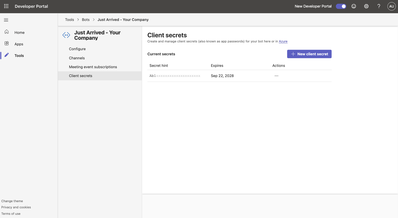Viewport: 398px width, 218px height.
Task: Click the secret hint Ab1xxxx value
Action: [x=175, y=76]
